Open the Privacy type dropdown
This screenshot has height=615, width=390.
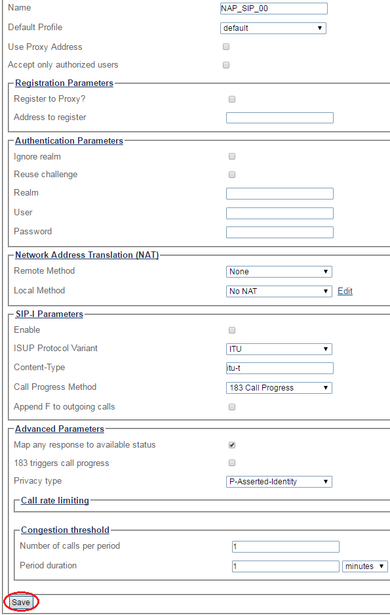pos(279,482)
